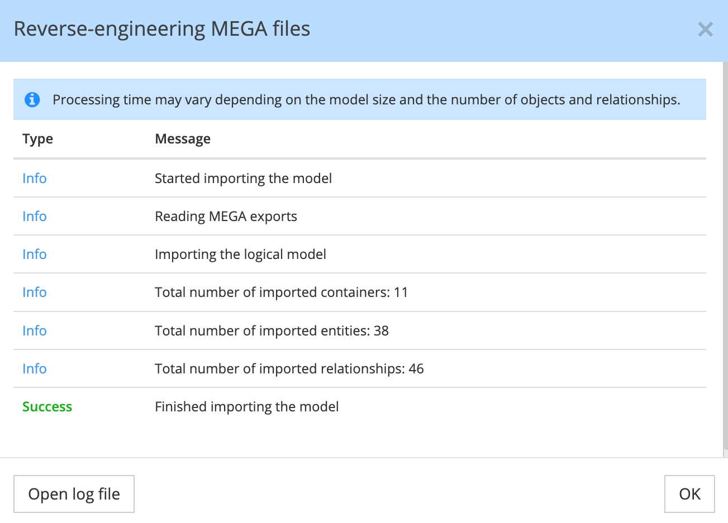Click the Message column header
The width and height of the screenshot is (728, 523).
tap(183, 139)
